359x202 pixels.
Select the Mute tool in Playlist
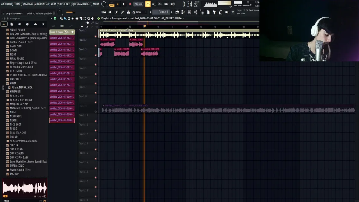pyautogui.click(x=73, y=19)
